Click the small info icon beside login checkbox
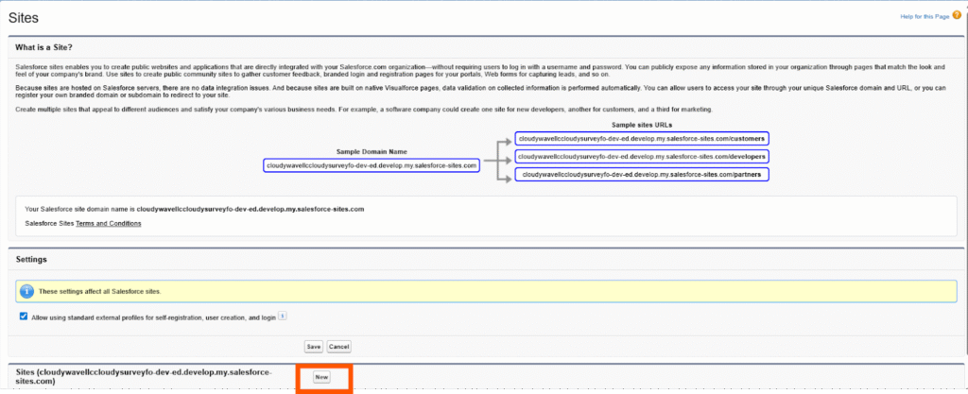968x394 pixels. click(283, 317)
